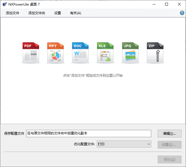The image size is (186, 167).
Task: Open the 有关(A) menu
Action: point(76,13)
